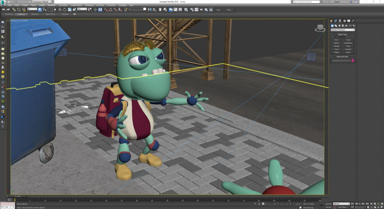Open the Create command panel tab
The height and width of the screenshot is (209, 384).
pyautogui.click(x=331, y=21)
